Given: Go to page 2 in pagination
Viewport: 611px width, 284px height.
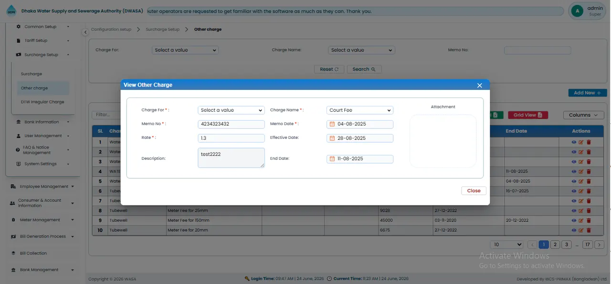Looking at the screenshot, I should click(555, 245).
